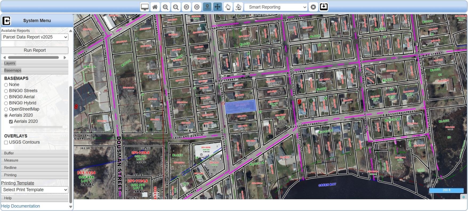Select the BING Streets basemap
The height and width of the screenshot is (211, 468).
pyautogui.click(x=6, y=91)
